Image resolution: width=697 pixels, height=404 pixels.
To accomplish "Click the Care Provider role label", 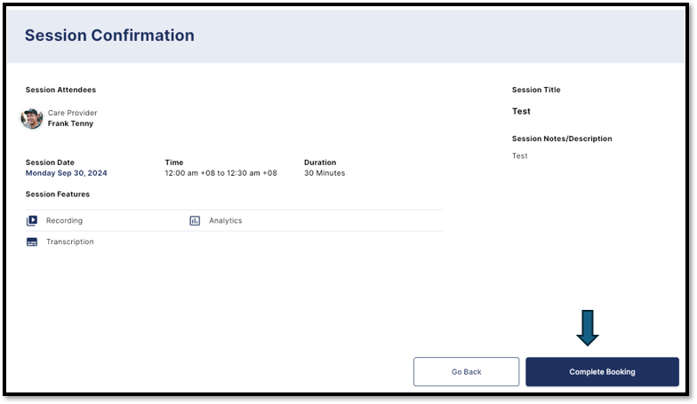I will point(73,113).
